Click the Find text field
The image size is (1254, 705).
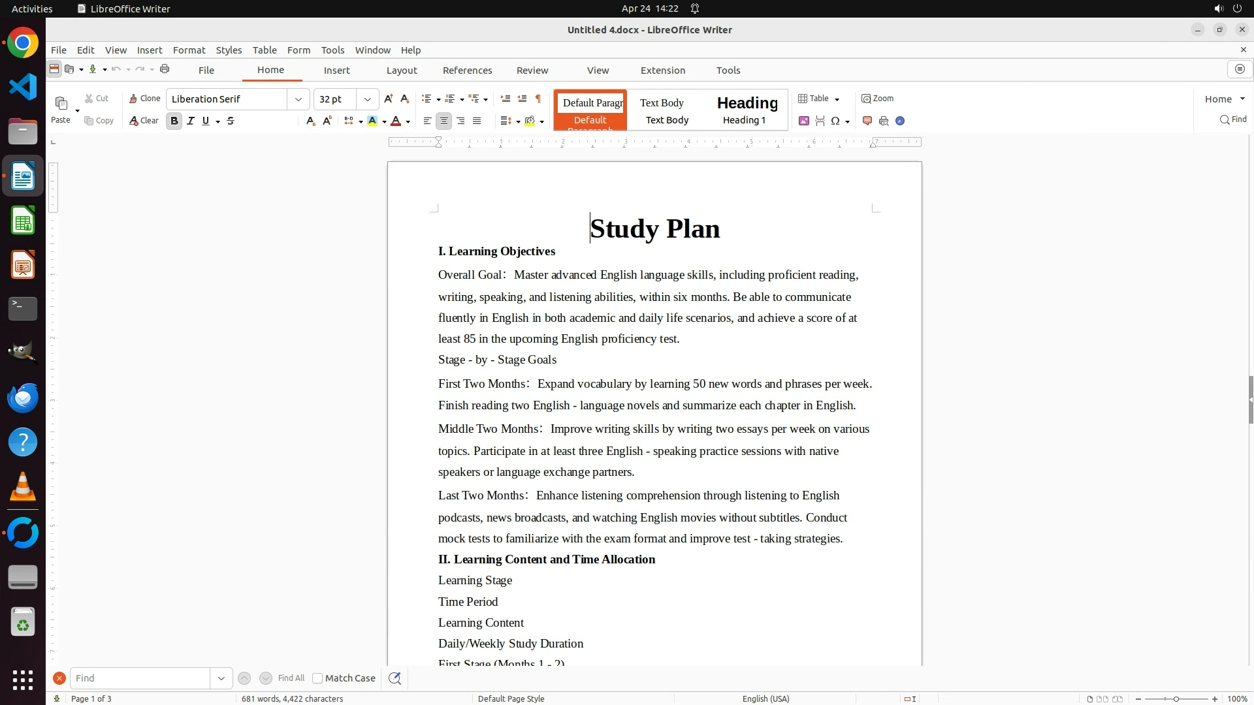(140, 678)
